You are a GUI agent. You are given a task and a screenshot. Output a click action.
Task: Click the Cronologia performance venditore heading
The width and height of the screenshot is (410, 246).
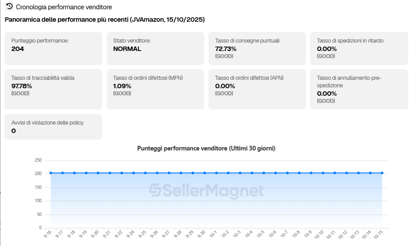[64, 7]
